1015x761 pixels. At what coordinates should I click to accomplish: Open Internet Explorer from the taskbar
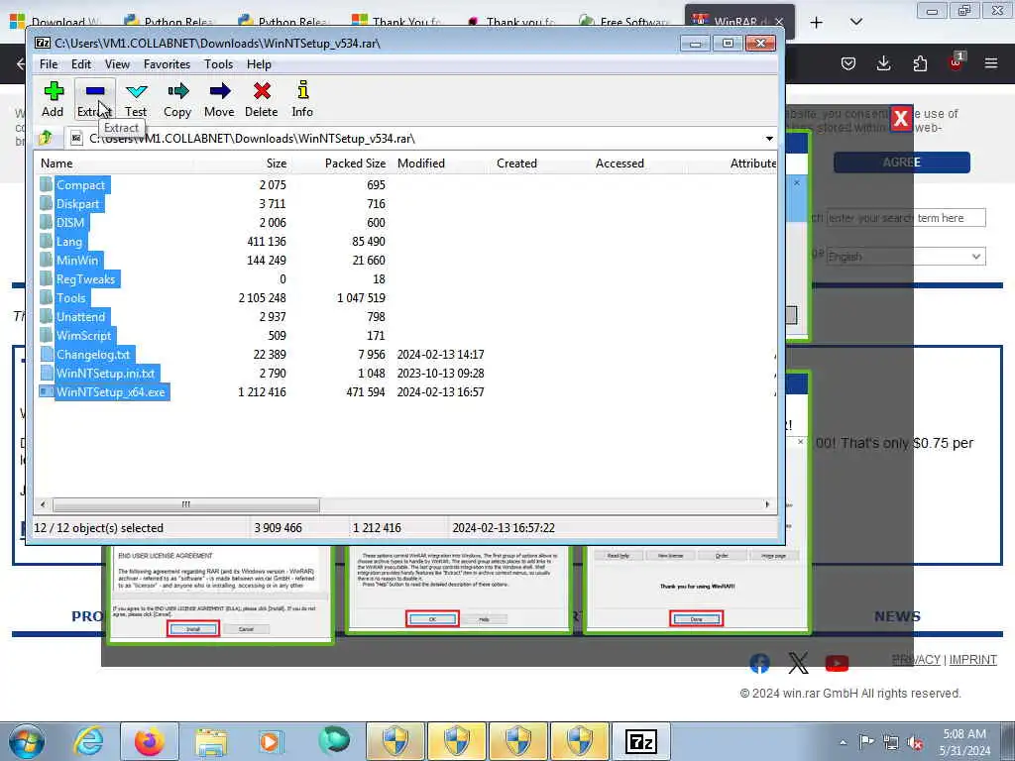[88, 741]
